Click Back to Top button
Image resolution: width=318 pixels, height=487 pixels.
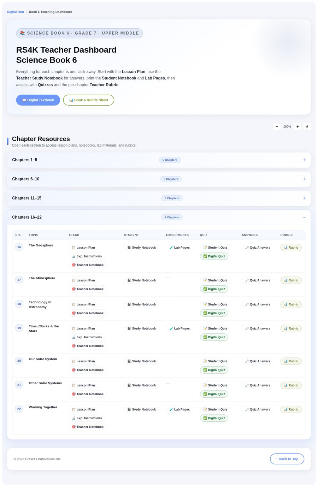(x=287, y=459)
